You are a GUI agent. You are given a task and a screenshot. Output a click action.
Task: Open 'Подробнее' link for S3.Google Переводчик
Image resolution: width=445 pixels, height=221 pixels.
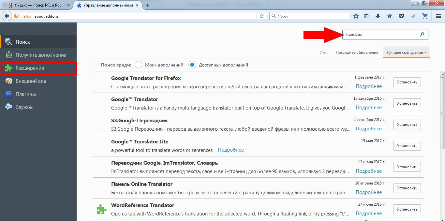point(368,129)
